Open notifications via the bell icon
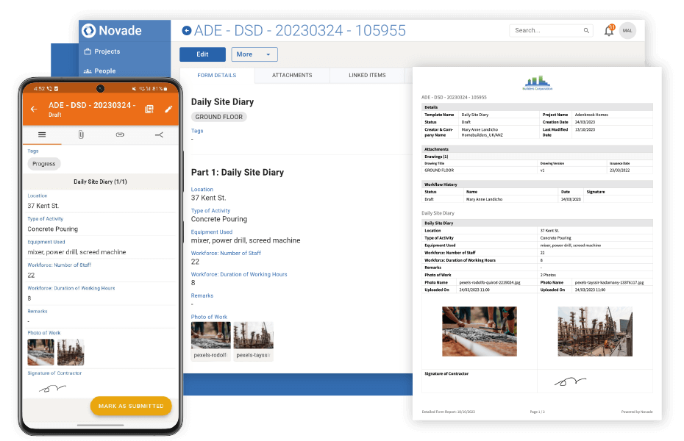Screen dimensions: 684x441 (x=609, y=30)
